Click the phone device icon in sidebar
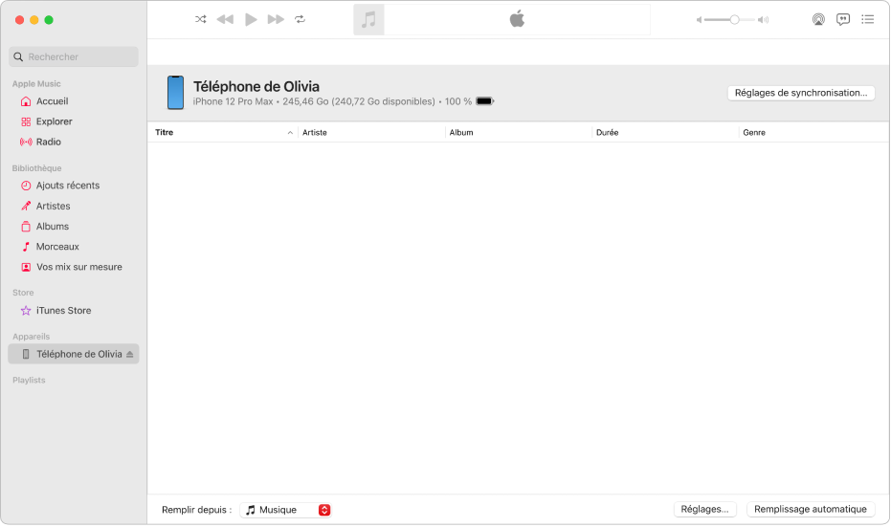 pos(26,354)
